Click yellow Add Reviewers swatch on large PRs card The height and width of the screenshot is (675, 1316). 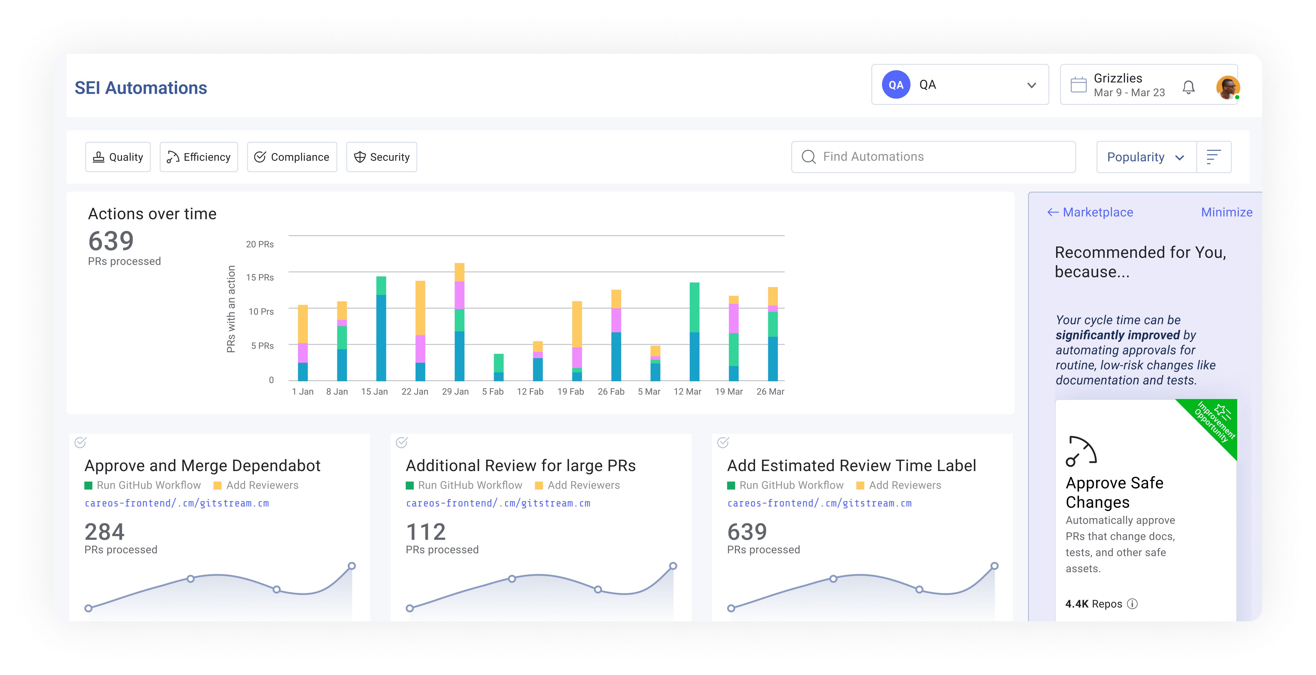pos(539,486)
